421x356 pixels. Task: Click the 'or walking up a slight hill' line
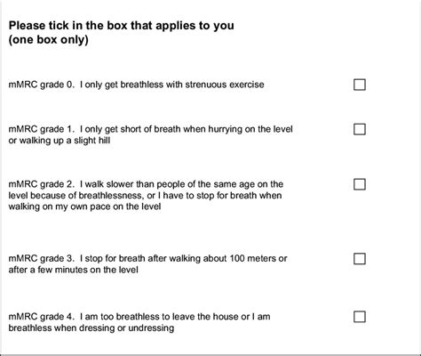coord(60,141)
